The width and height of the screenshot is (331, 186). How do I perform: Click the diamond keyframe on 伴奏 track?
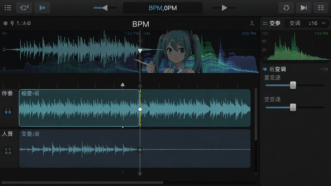point(140,109)
